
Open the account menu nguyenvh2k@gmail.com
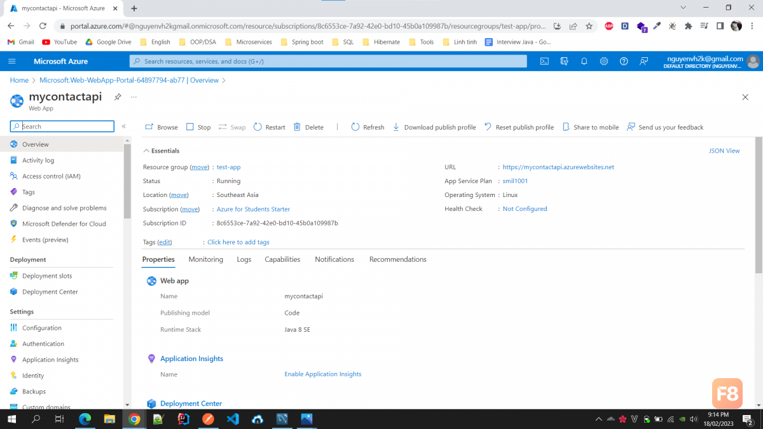click(711, 61)
